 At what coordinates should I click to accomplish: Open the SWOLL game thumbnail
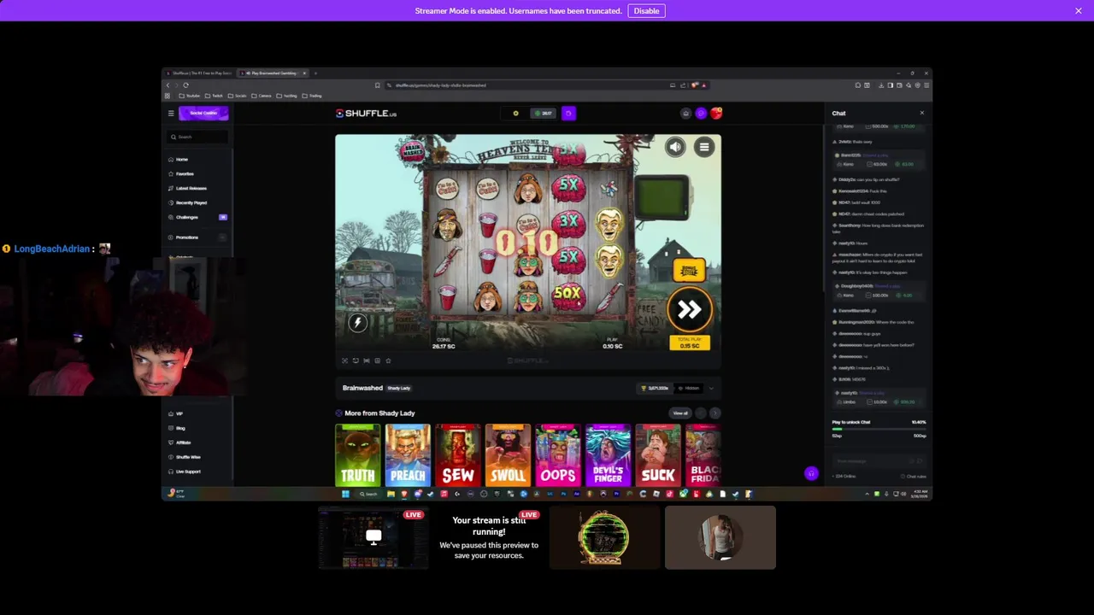508,454
